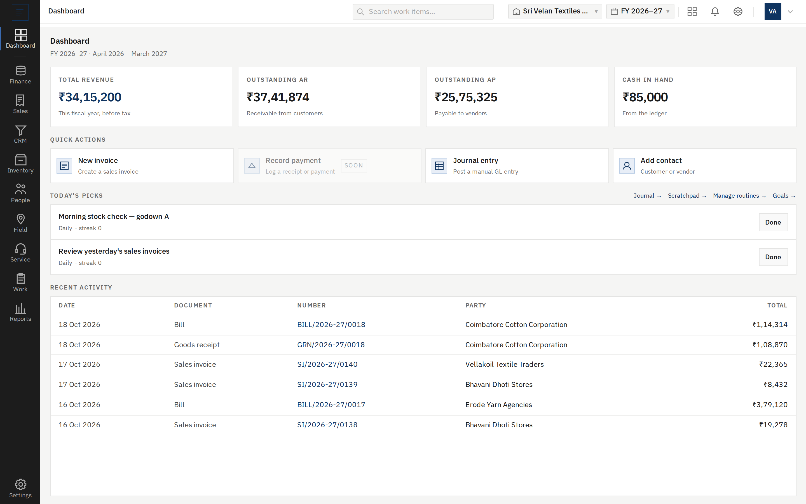Viewport: 806px width, 504px height.
Task: Focus the Search work items field
Action: (x=423, y=12)
